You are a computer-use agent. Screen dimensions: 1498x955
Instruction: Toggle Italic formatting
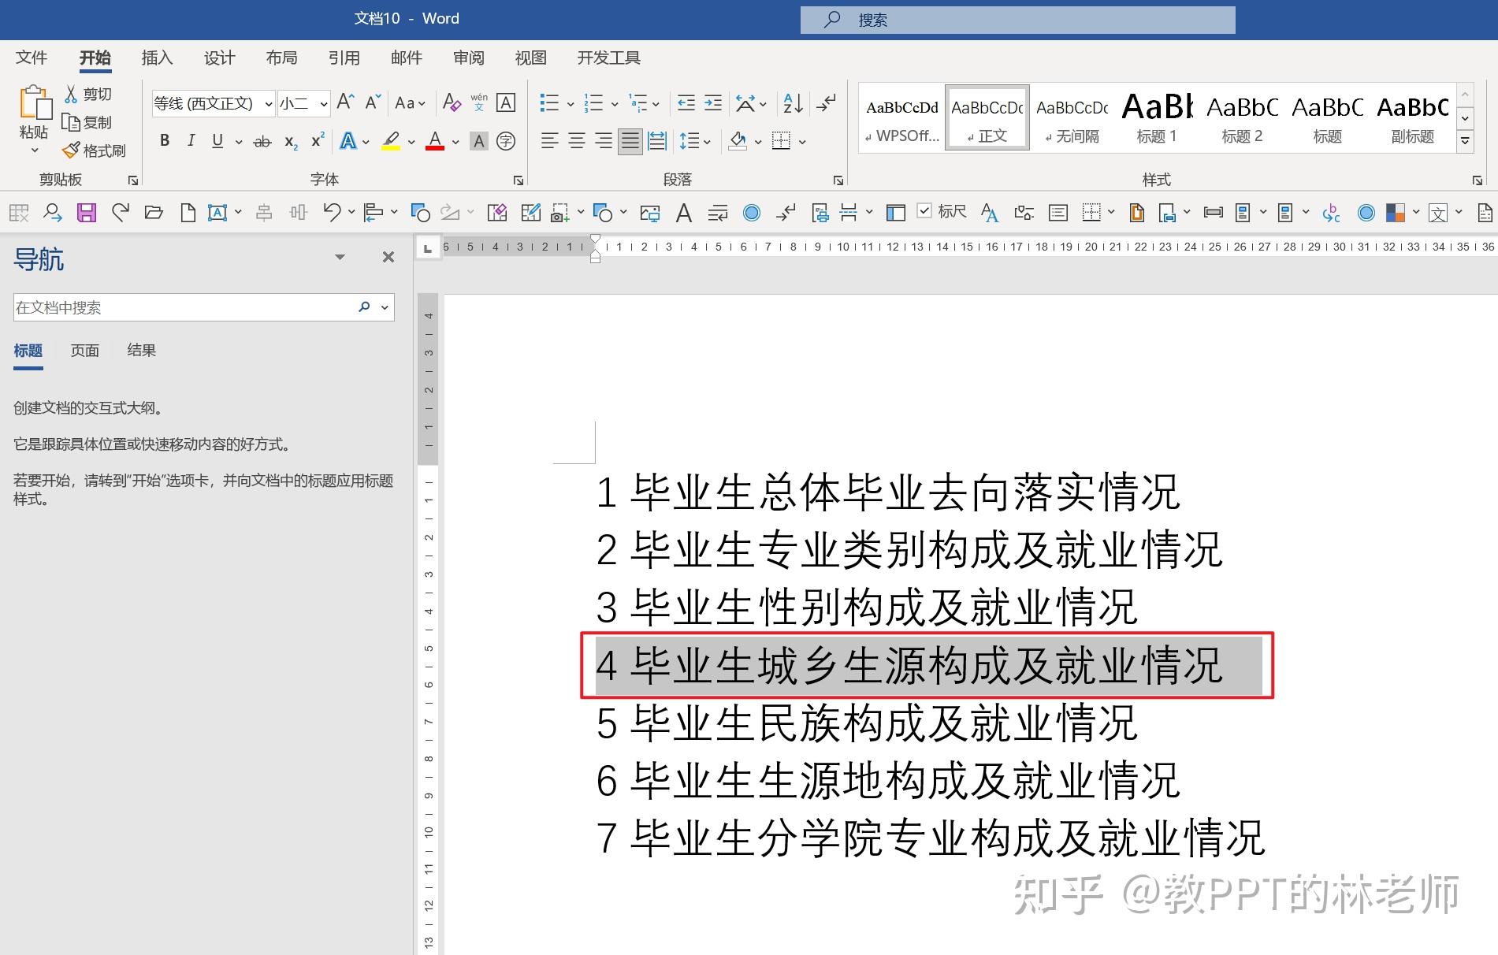(x=191, y=141)
